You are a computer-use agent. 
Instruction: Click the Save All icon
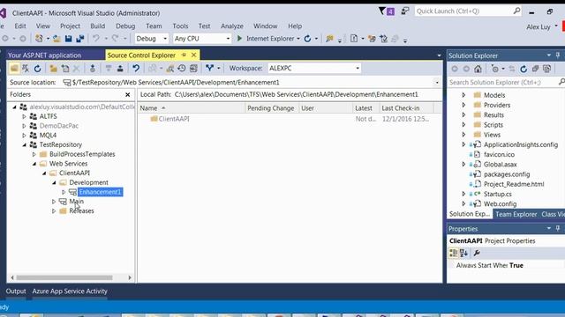79,39
